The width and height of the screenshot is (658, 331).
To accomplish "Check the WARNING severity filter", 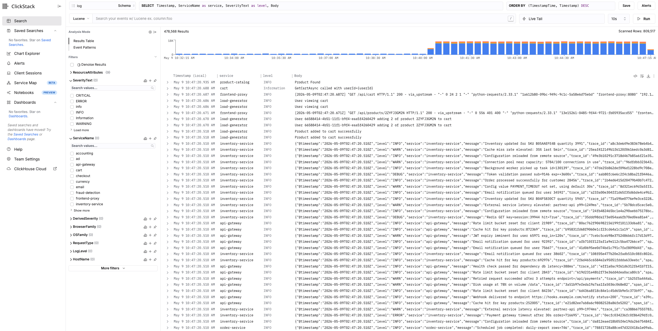I will coord(72,124).
